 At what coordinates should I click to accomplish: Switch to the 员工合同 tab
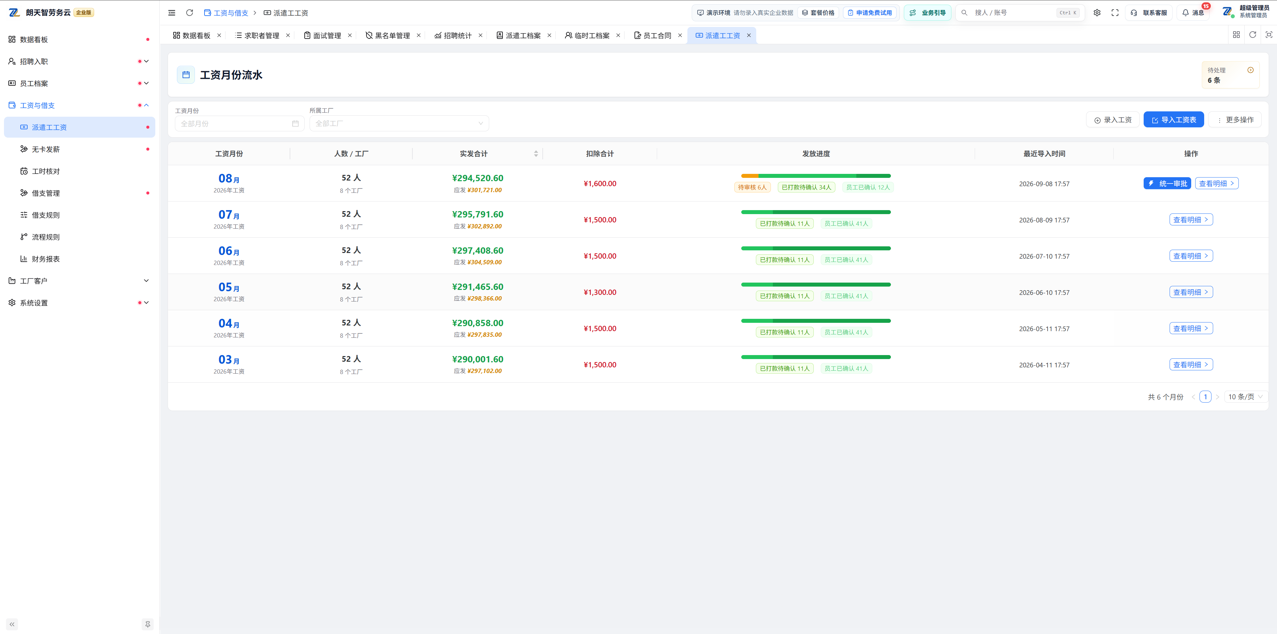pyautogui.click(x=657, y=35)
